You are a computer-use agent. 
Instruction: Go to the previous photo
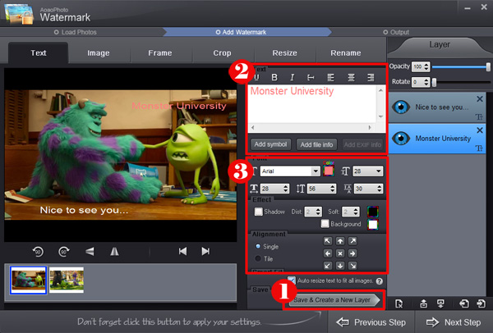pyautogui.click(x=182, y=252)
